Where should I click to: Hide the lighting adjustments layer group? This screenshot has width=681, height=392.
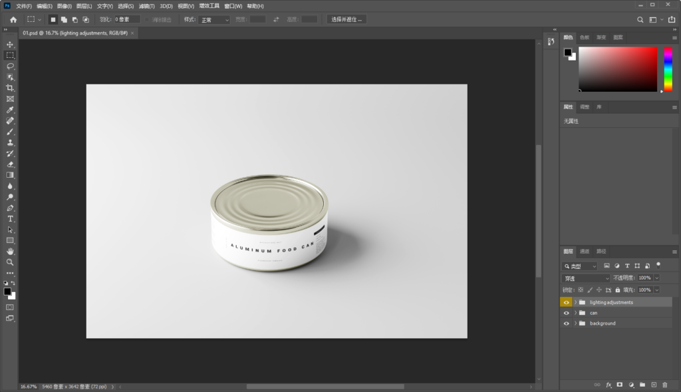566,302
